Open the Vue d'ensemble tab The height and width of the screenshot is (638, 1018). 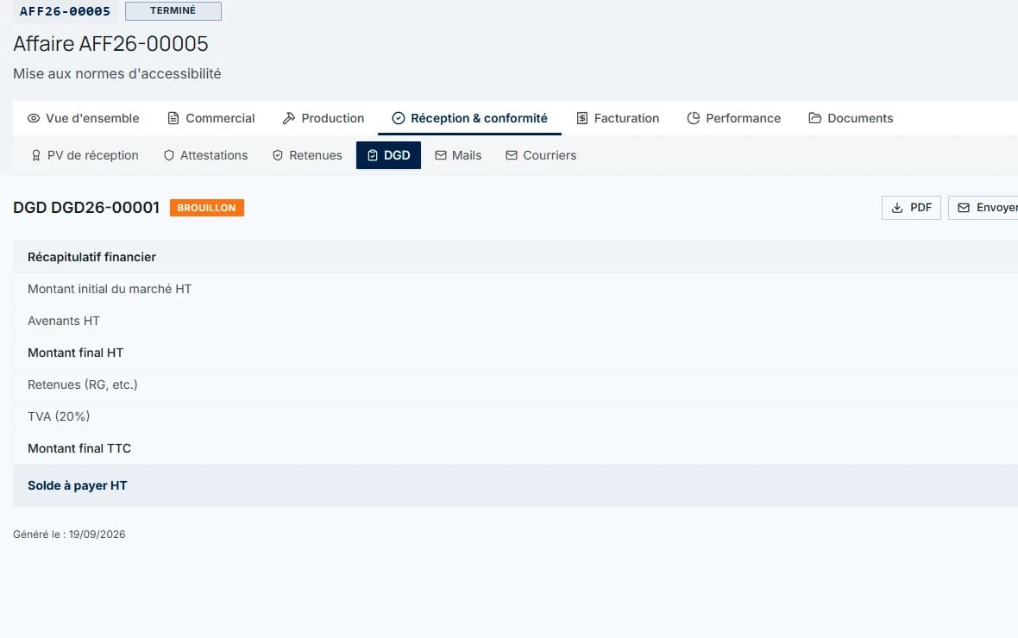pyautogui.click(x=83, y=118)
